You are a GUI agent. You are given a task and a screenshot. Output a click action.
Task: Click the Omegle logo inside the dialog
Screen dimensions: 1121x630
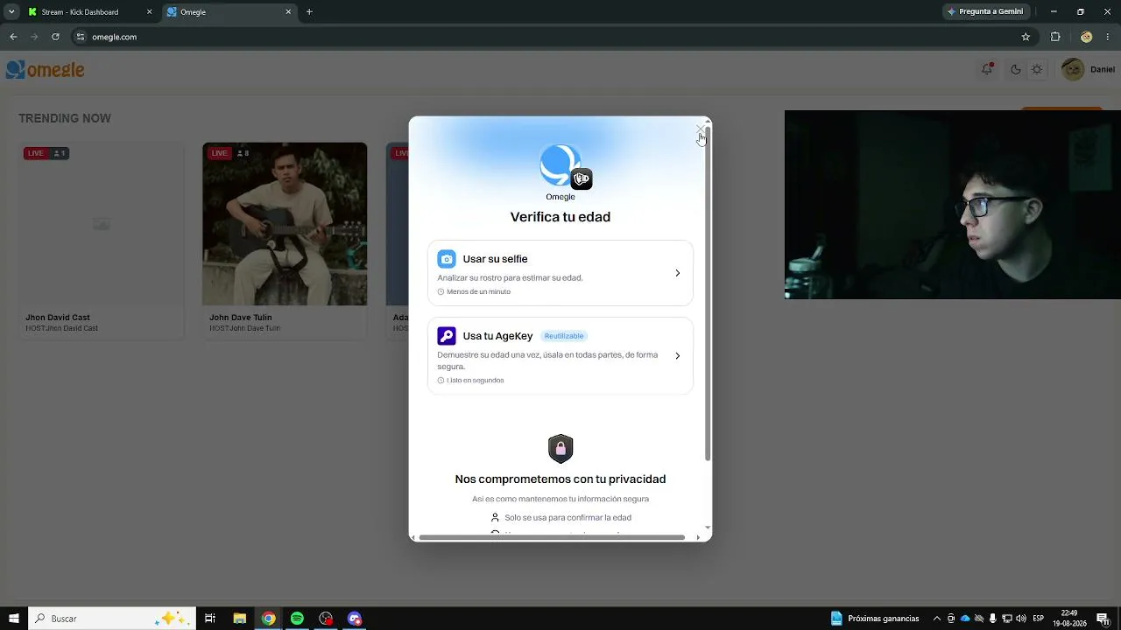(x=560, y=165)
